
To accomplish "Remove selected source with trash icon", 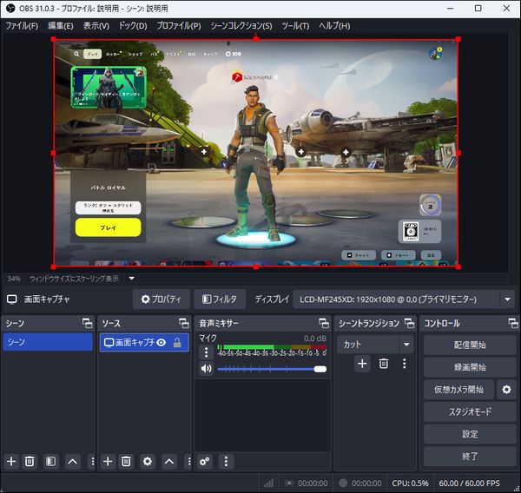I will click(126, 462).
